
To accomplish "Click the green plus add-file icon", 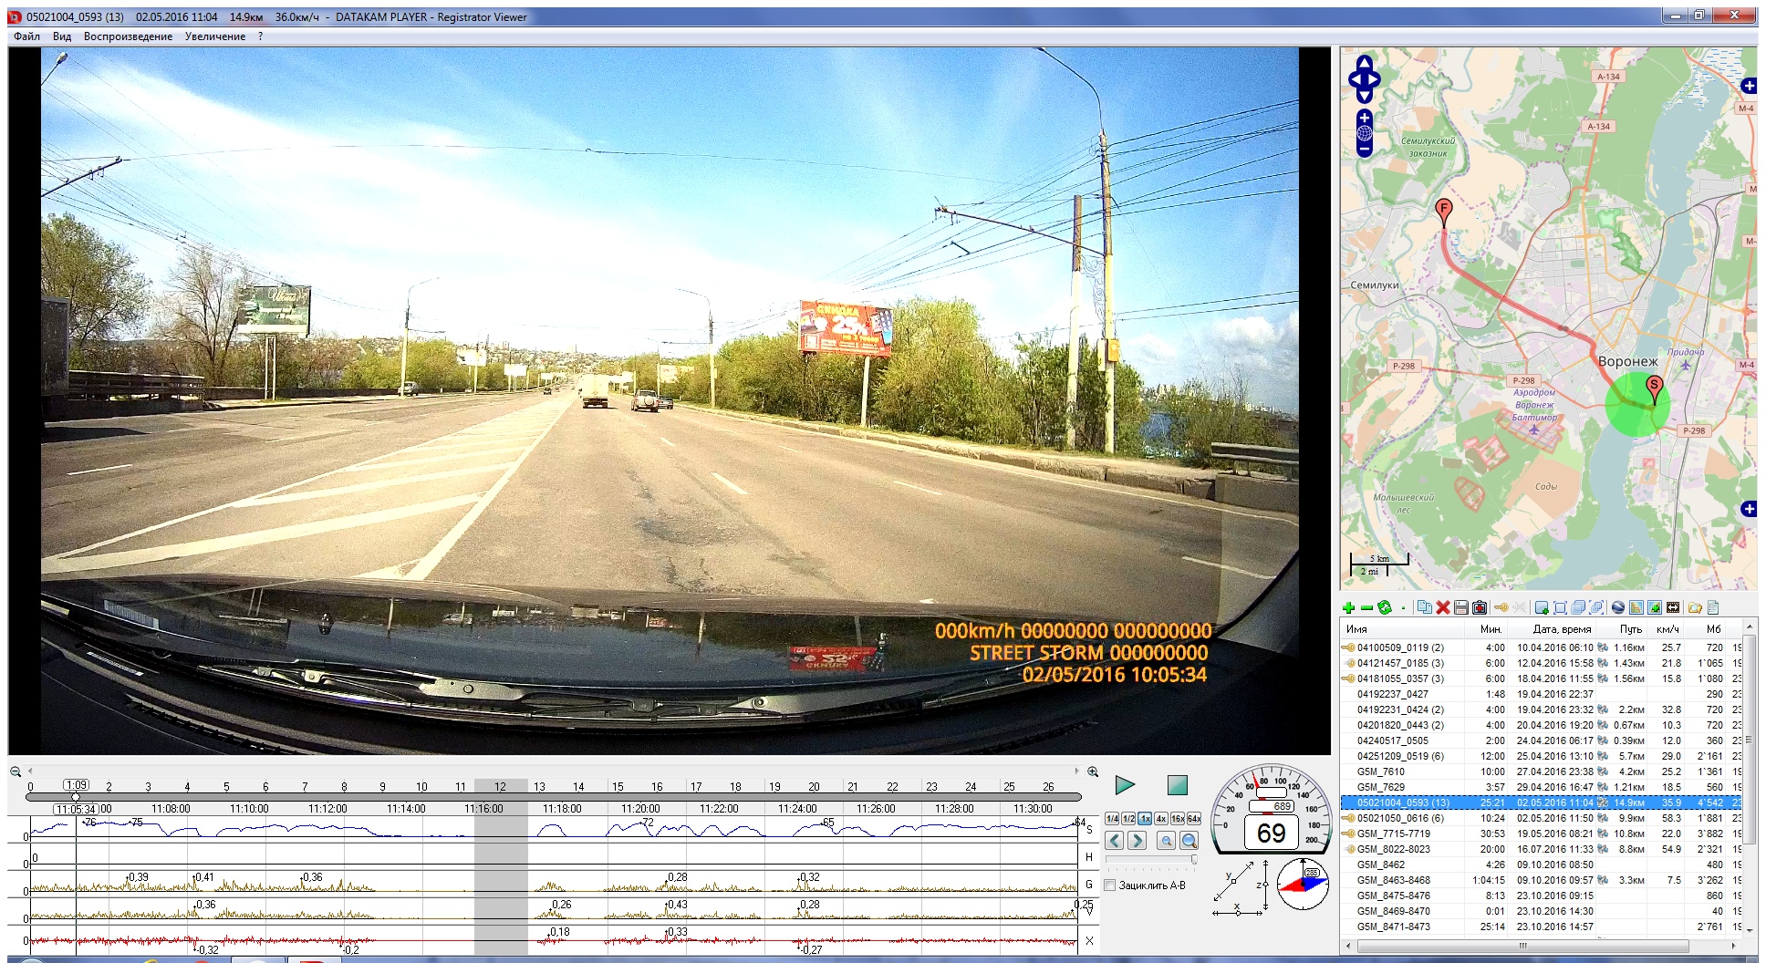I will tap(1348, 608).
